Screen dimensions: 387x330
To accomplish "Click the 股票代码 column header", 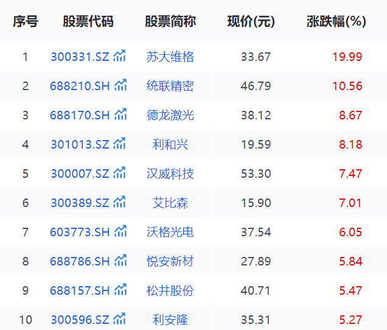I will pos(88,22).
